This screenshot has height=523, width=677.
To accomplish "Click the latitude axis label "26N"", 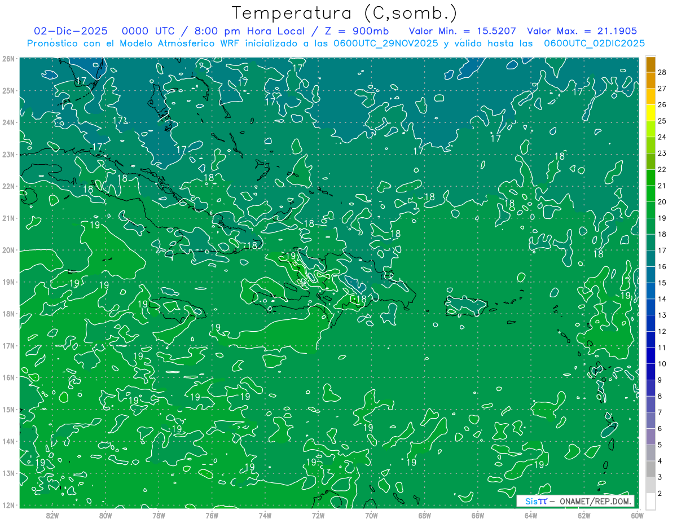I will click(8, 59).
